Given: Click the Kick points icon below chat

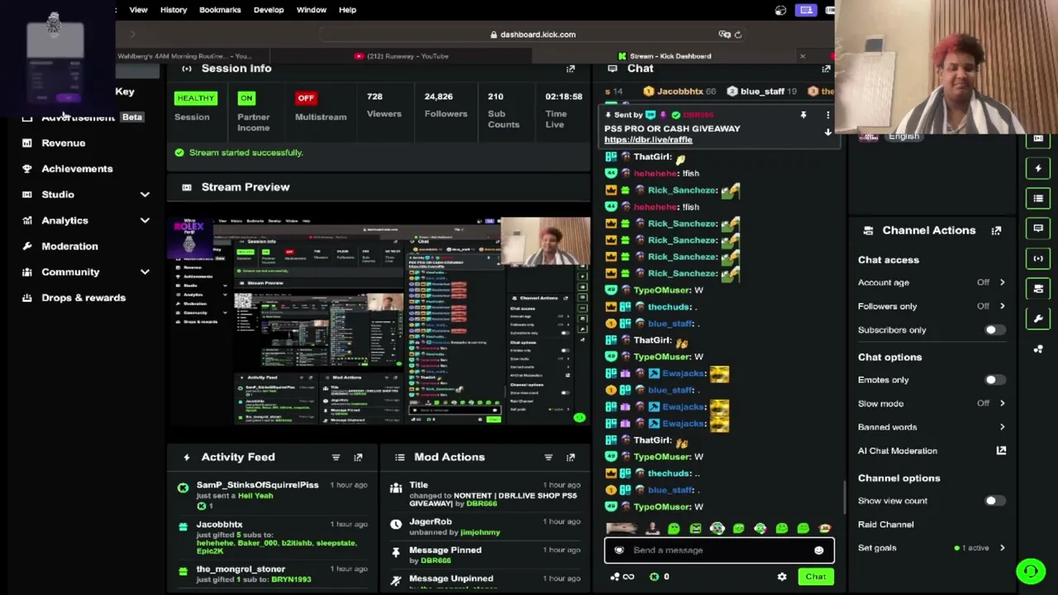Looking at the screenshot, I should (654, 577).
